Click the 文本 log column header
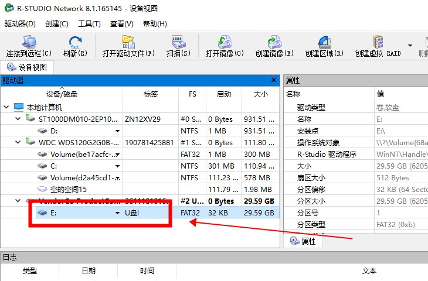This screenshot has height=281, width=428. (x=369, y=271)
